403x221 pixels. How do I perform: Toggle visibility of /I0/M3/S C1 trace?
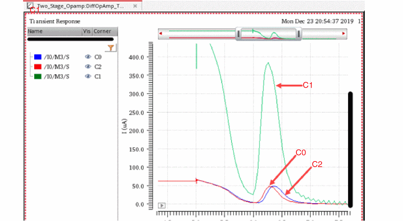coord(88,77)
